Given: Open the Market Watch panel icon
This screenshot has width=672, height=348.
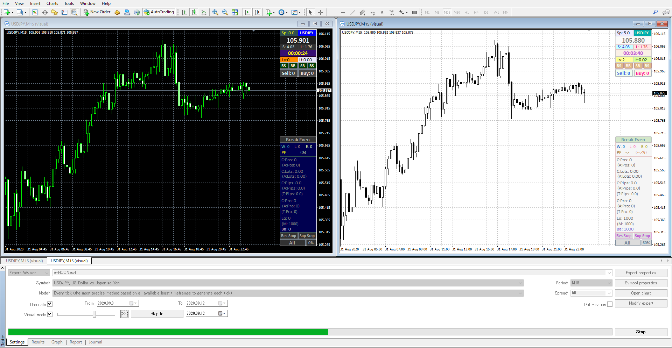Looking at the screenshot, I should pyautogui.click(x=35, y=12).
